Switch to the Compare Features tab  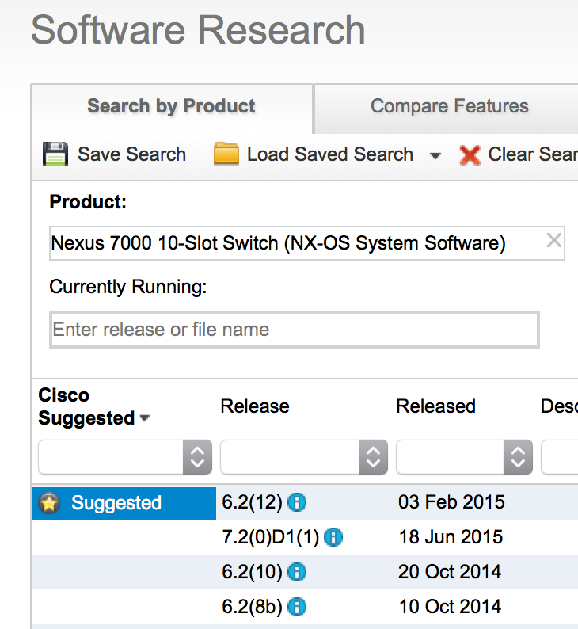(449, 106)
